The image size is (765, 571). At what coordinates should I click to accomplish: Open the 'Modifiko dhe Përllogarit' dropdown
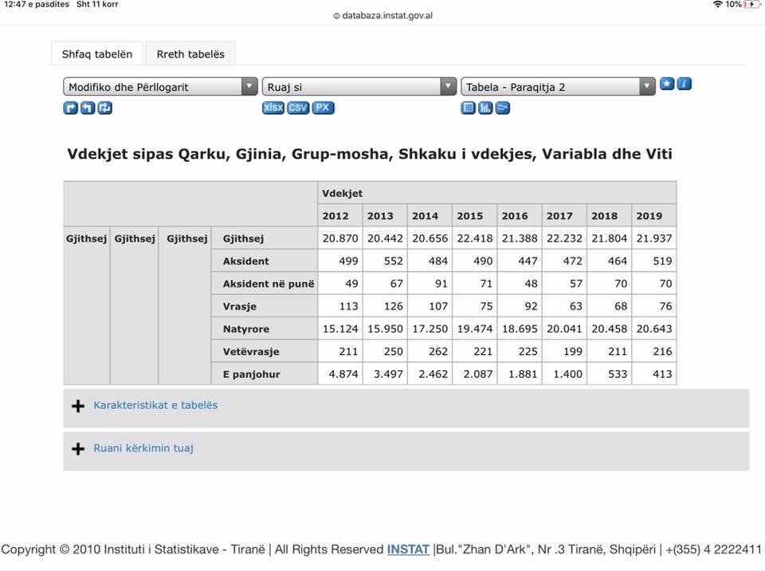[160, 87]
